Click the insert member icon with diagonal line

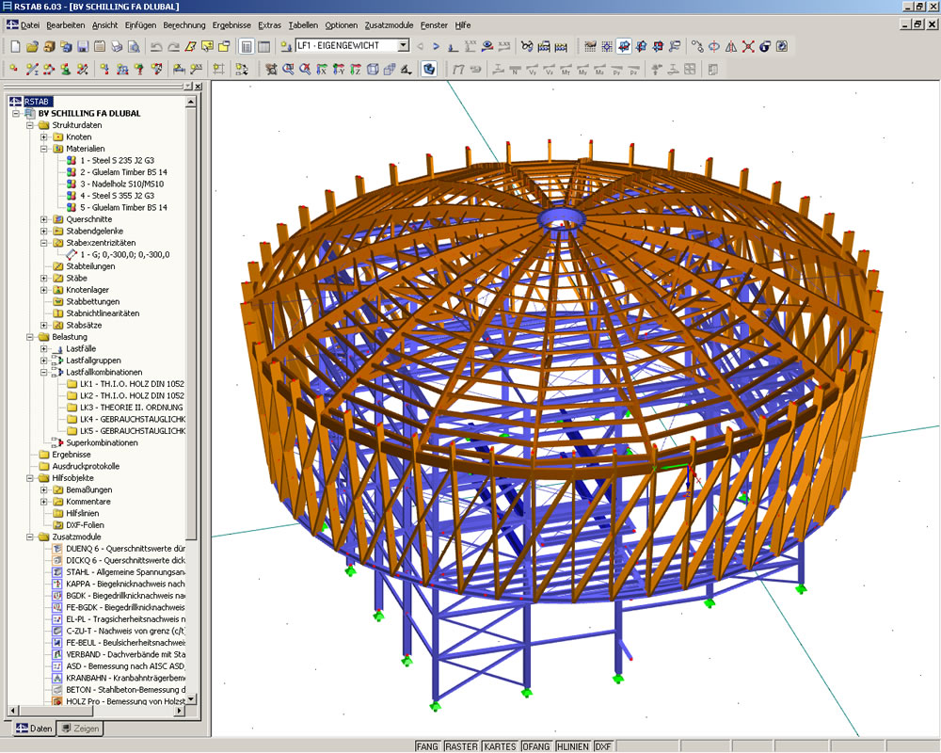tap(32, 70)
